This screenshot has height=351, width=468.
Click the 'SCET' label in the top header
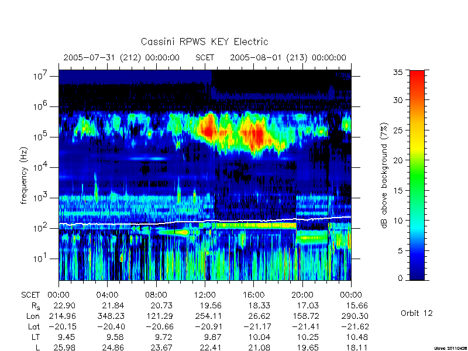tap(205, 57)
